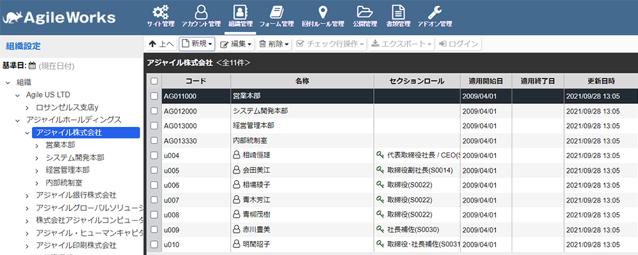Screen dimensions: 638x255
Task: Open the 編集 (Edit) dropdown
Action: pyautogui.click(x=235, y=44)
